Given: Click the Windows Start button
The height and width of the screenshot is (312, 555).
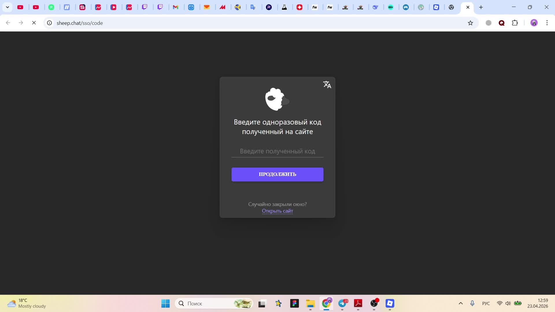Looking at the screenshot, I should click(x=165, y=303).
